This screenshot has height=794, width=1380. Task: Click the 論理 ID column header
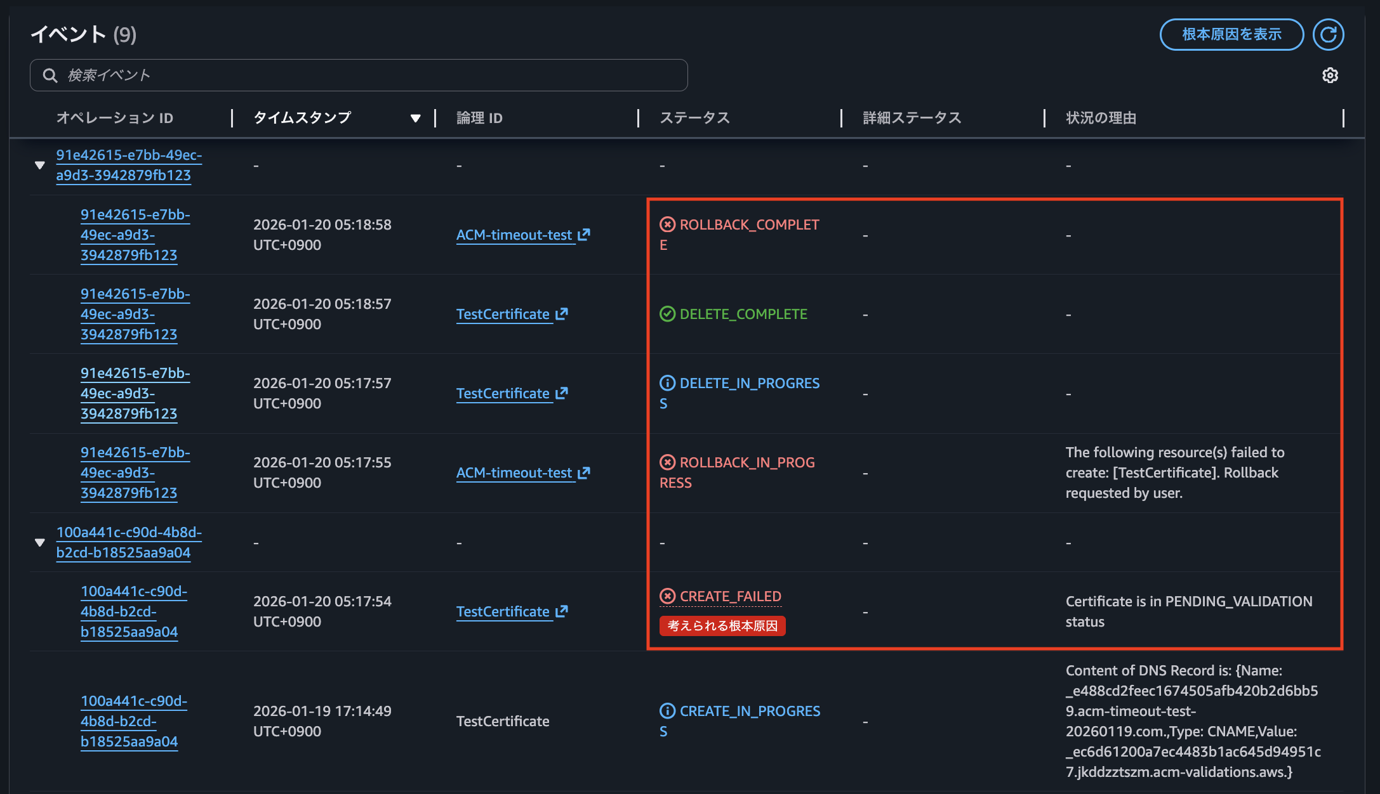tap(479, 118)
